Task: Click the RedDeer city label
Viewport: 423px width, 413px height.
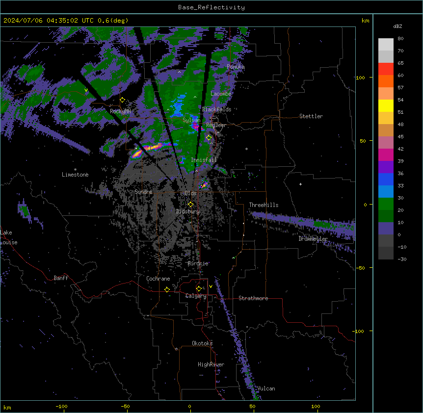Action: (216, 125)
